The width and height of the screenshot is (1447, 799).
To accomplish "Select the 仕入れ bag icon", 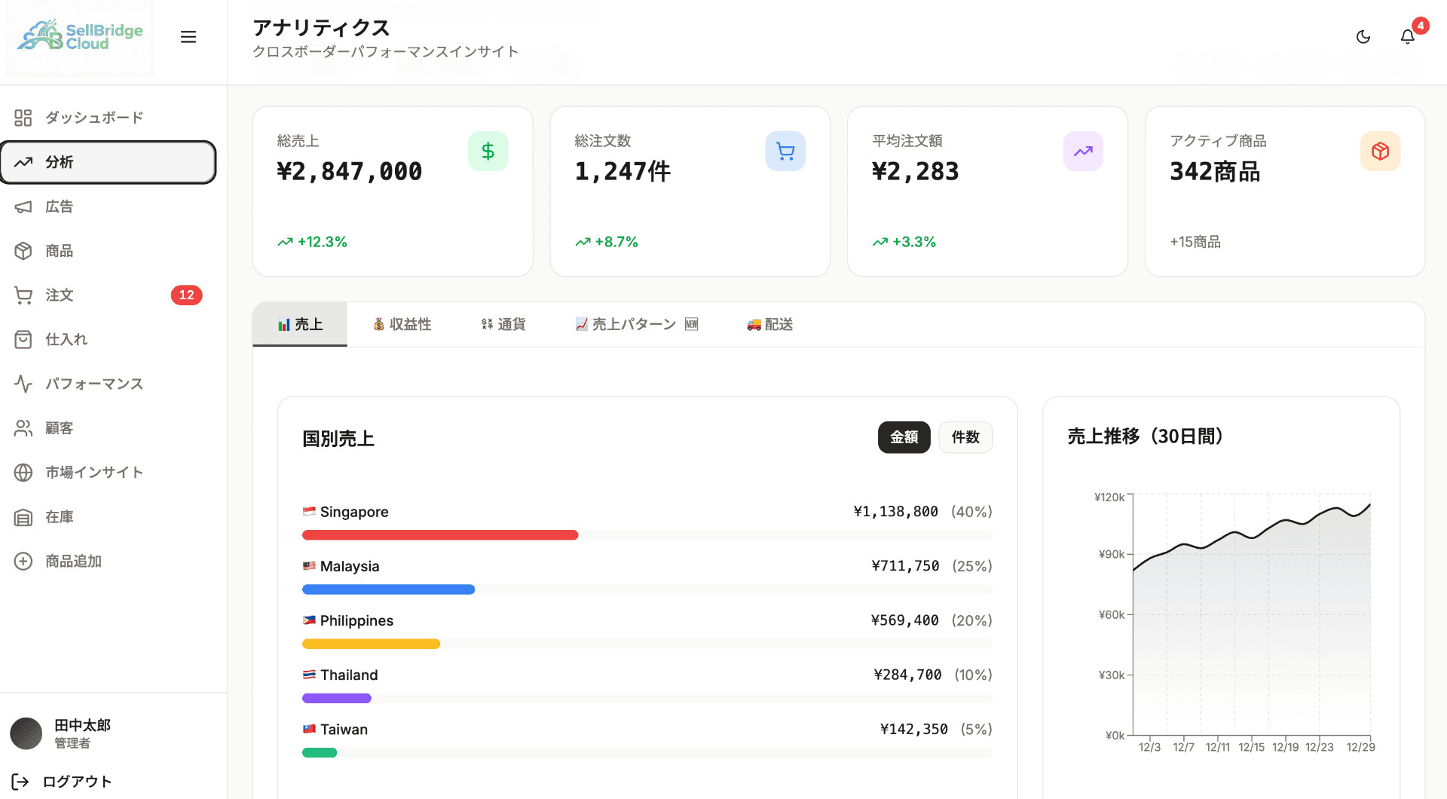I will point(23,339).
